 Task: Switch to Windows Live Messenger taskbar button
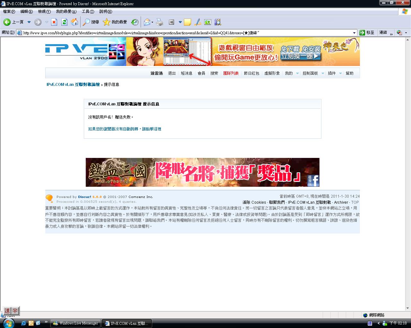tap(76, 323)
